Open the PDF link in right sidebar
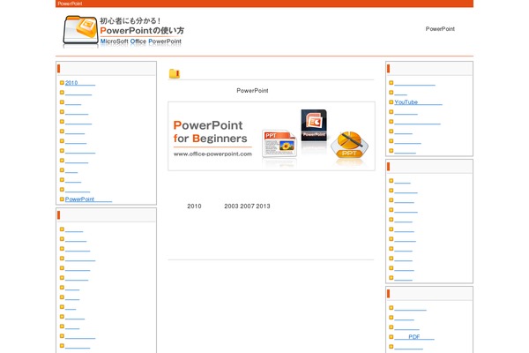 click(x=414, y=337)
